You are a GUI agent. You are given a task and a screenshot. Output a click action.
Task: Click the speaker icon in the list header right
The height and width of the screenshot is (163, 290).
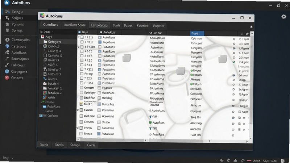241,34
